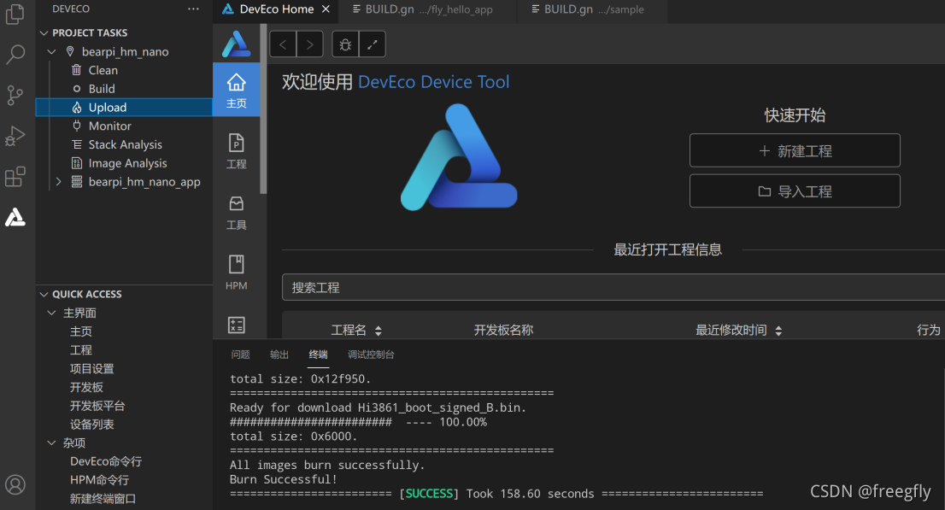Open 设备列表 in quick access
This screenshot has height=510, width=945.
pyautogui.click(x=91, y=425)
